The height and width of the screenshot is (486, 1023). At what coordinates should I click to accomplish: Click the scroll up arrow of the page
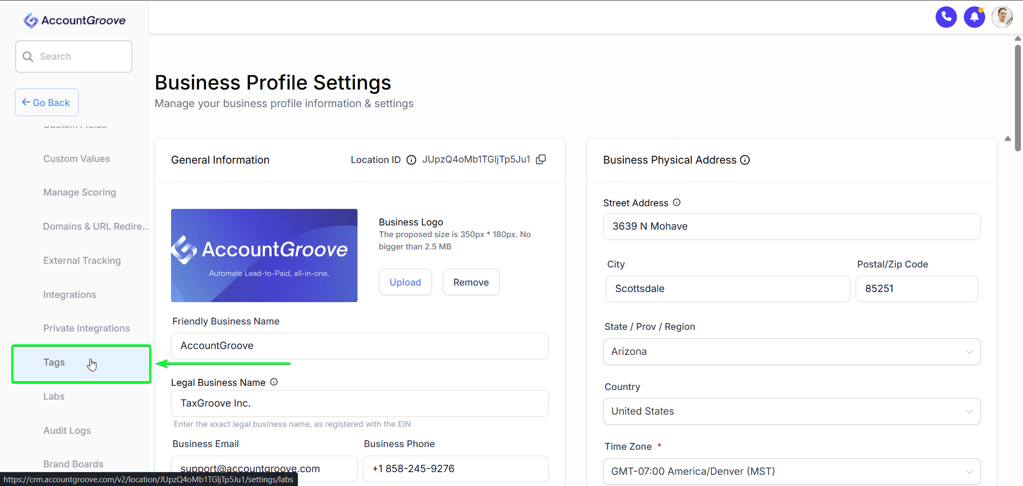[1018, 38]
